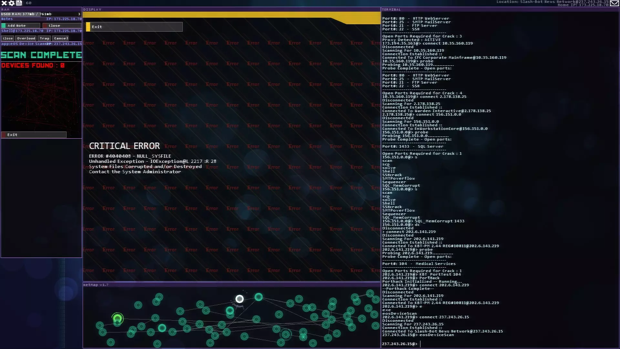Select the bright green home node on netMap
Image resolution: width=620 pixels, height=349 pixels.
click(118, 319)
